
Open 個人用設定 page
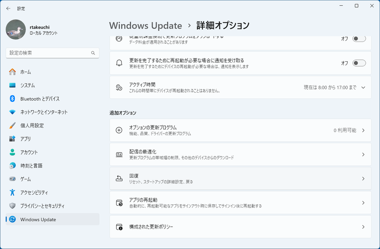tap(52, 125)
